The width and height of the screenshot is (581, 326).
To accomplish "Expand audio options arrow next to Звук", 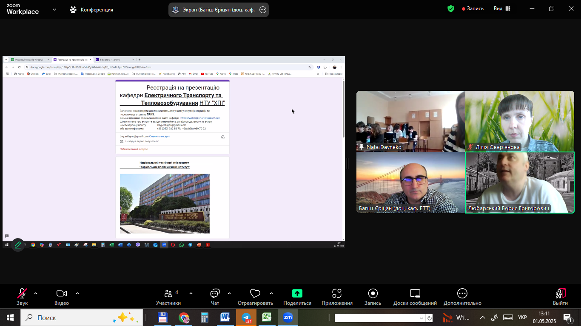I will coord(36,293).
